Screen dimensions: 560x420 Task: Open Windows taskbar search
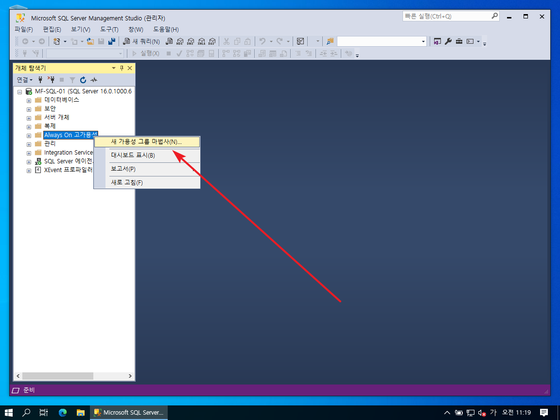[x=26, y=413]
